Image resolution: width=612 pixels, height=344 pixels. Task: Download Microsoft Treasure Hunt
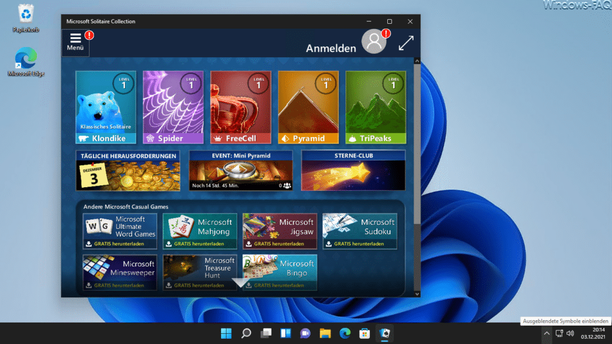click(x=200, y=272)
